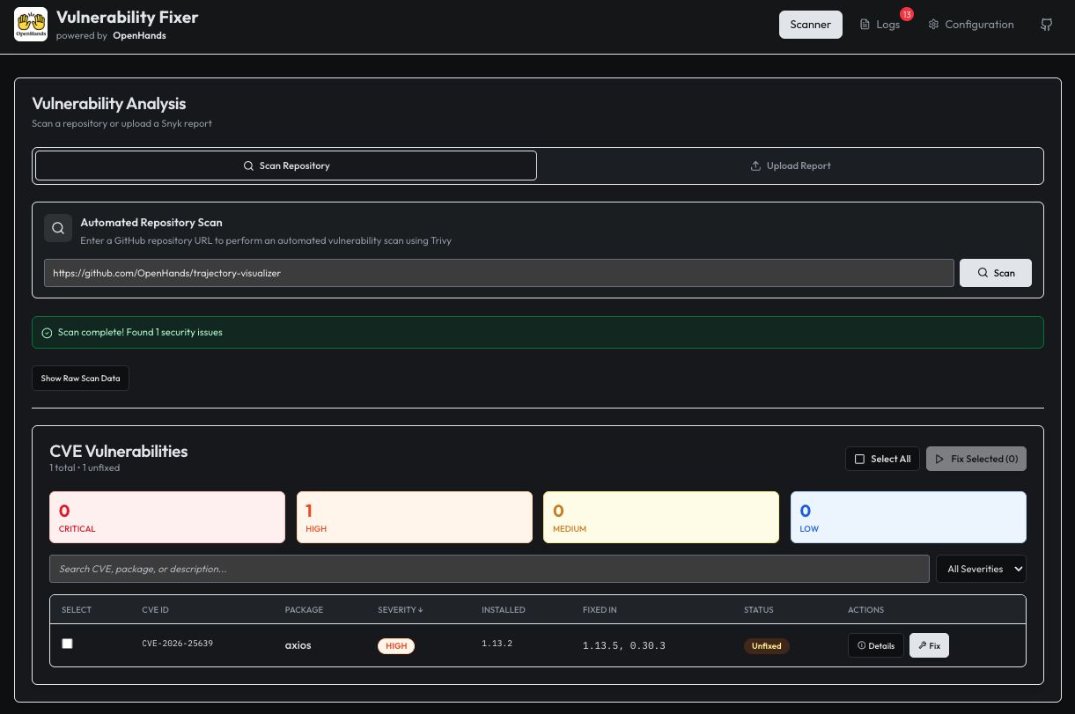The height and width of the screenshot is (714, 1075).
Task: Click the green scan complete checkmark icon
Action: coord(47,332)
